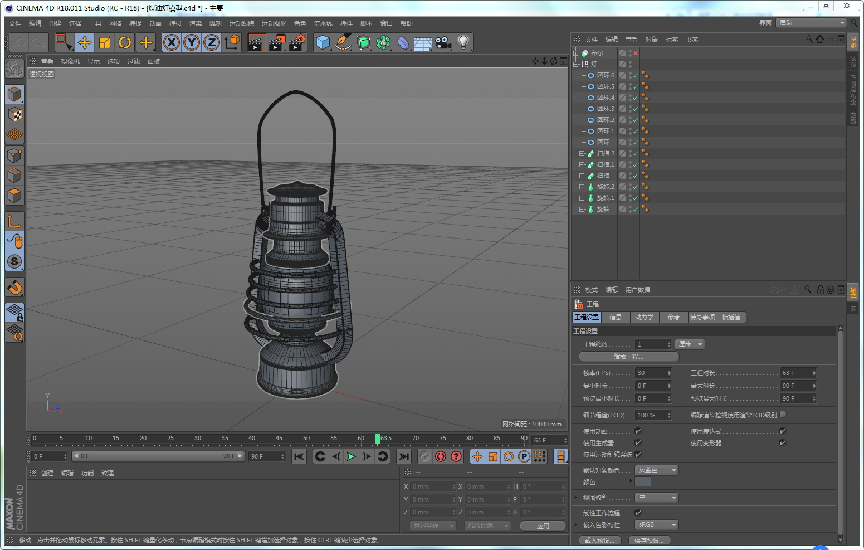
Task: Open the floor and environment objects icon
Action: 423,42
